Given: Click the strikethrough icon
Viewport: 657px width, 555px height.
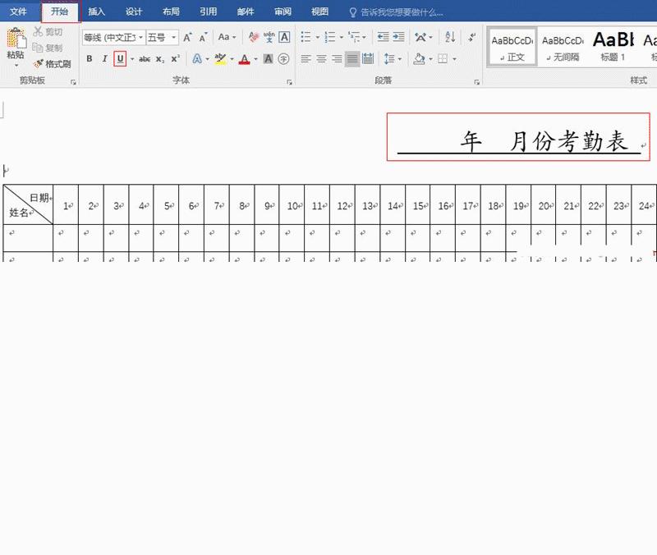Looking at the screenshot, I should [146, 58].
